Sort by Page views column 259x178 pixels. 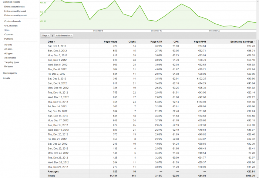pos(110,42)
